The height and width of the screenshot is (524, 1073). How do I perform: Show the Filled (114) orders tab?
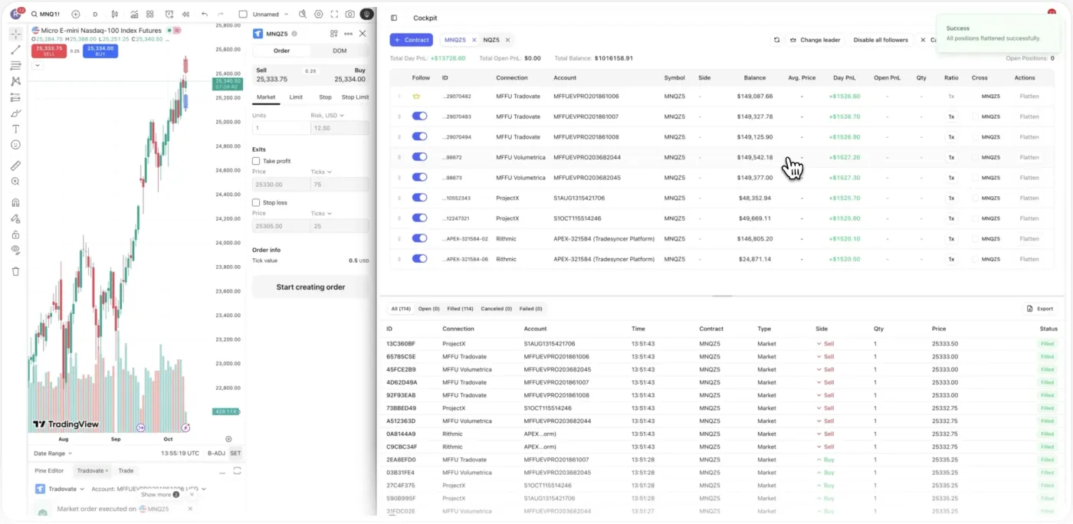click(x=460, y=309)
